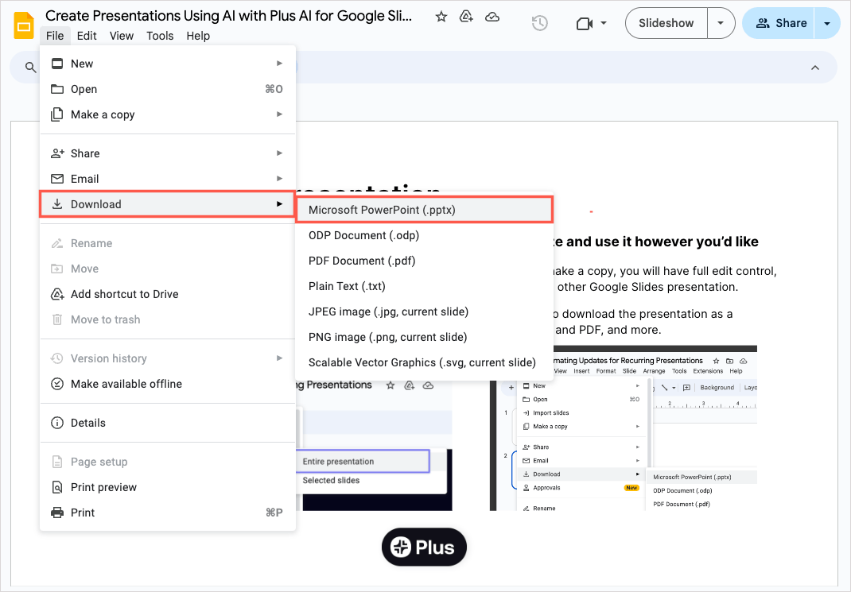
Task: Choose Make a copy
Action: click(168, 114)
